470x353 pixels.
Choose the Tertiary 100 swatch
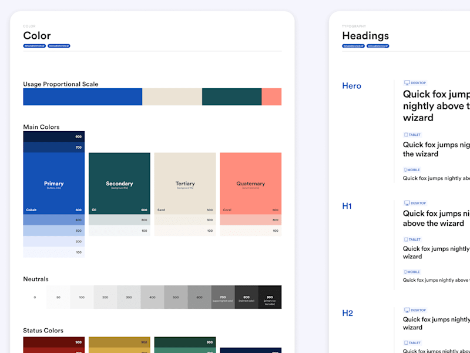[x=185, y=231]
